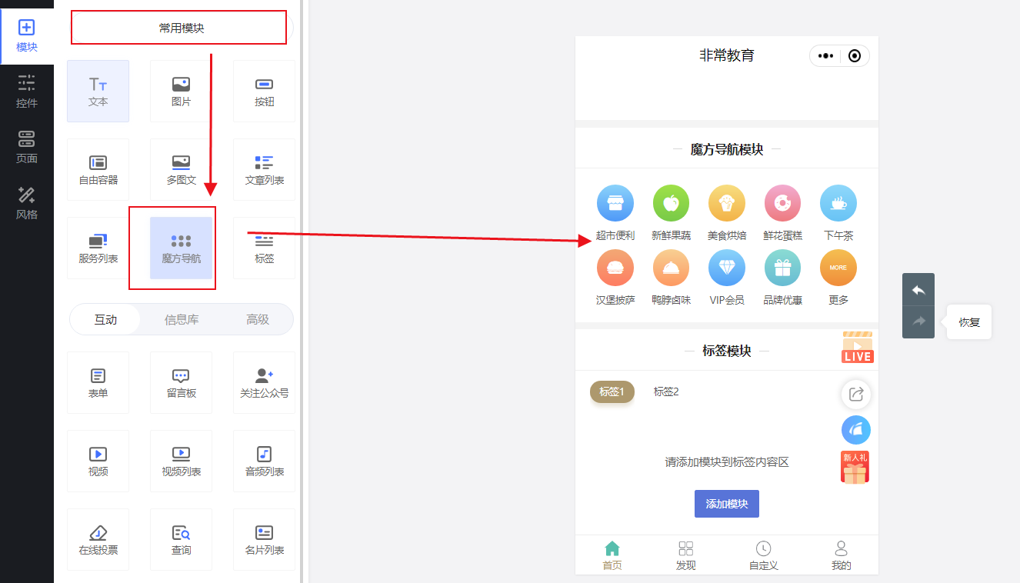The height and width of the screenshot is (583, 1020).
Task: Switch to the 我的 tab in bottom navigation
Action: coord(840,555)
